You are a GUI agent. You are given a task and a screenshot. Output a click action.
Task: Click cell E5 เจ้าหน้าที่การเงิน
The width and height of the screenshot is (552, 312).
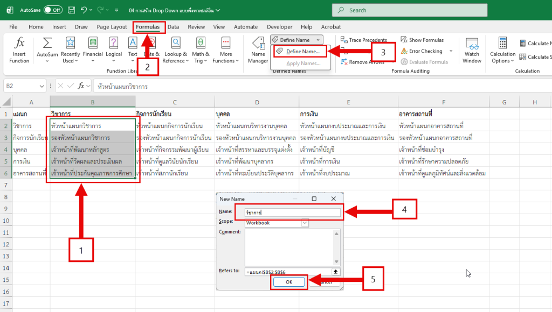point(348,161)
